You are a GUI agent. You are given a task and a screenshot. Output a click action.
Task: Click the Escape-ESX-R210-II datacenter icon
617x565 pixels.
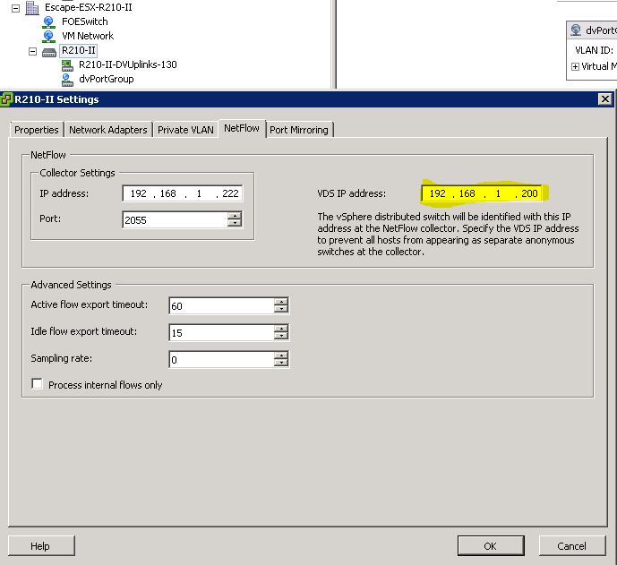coord(32,7)
